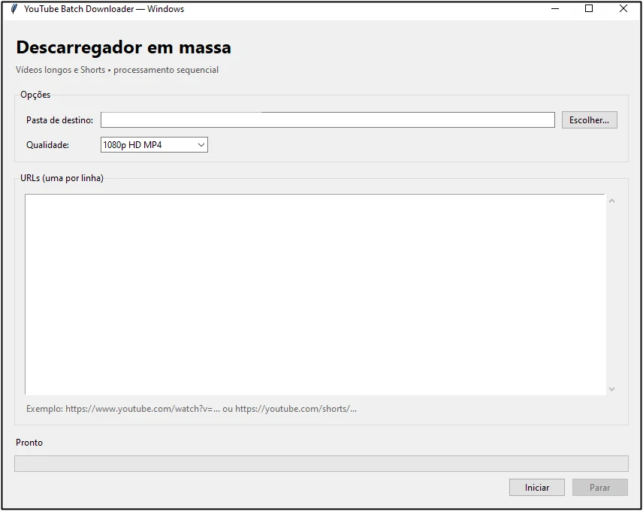The width and height of the screenshot is (643, 511).
Task: Open the 1080p HD MP4 quality combobox
Action: (x=154, y=145)
